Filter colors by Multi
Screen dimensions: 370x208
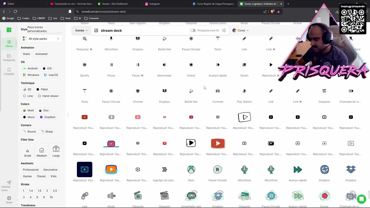coord(28,110)
